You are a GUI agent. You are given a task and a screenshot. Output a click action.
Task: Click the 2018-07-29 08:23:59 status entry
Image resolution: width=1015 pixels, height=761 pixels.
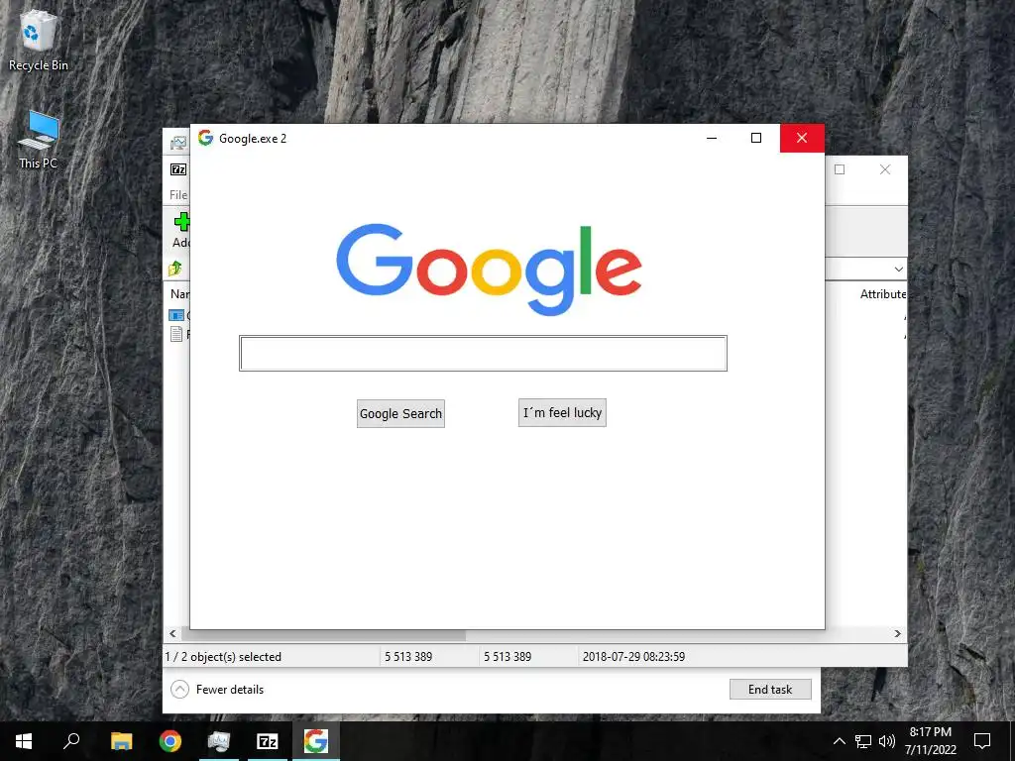click(x=633, y=656)
